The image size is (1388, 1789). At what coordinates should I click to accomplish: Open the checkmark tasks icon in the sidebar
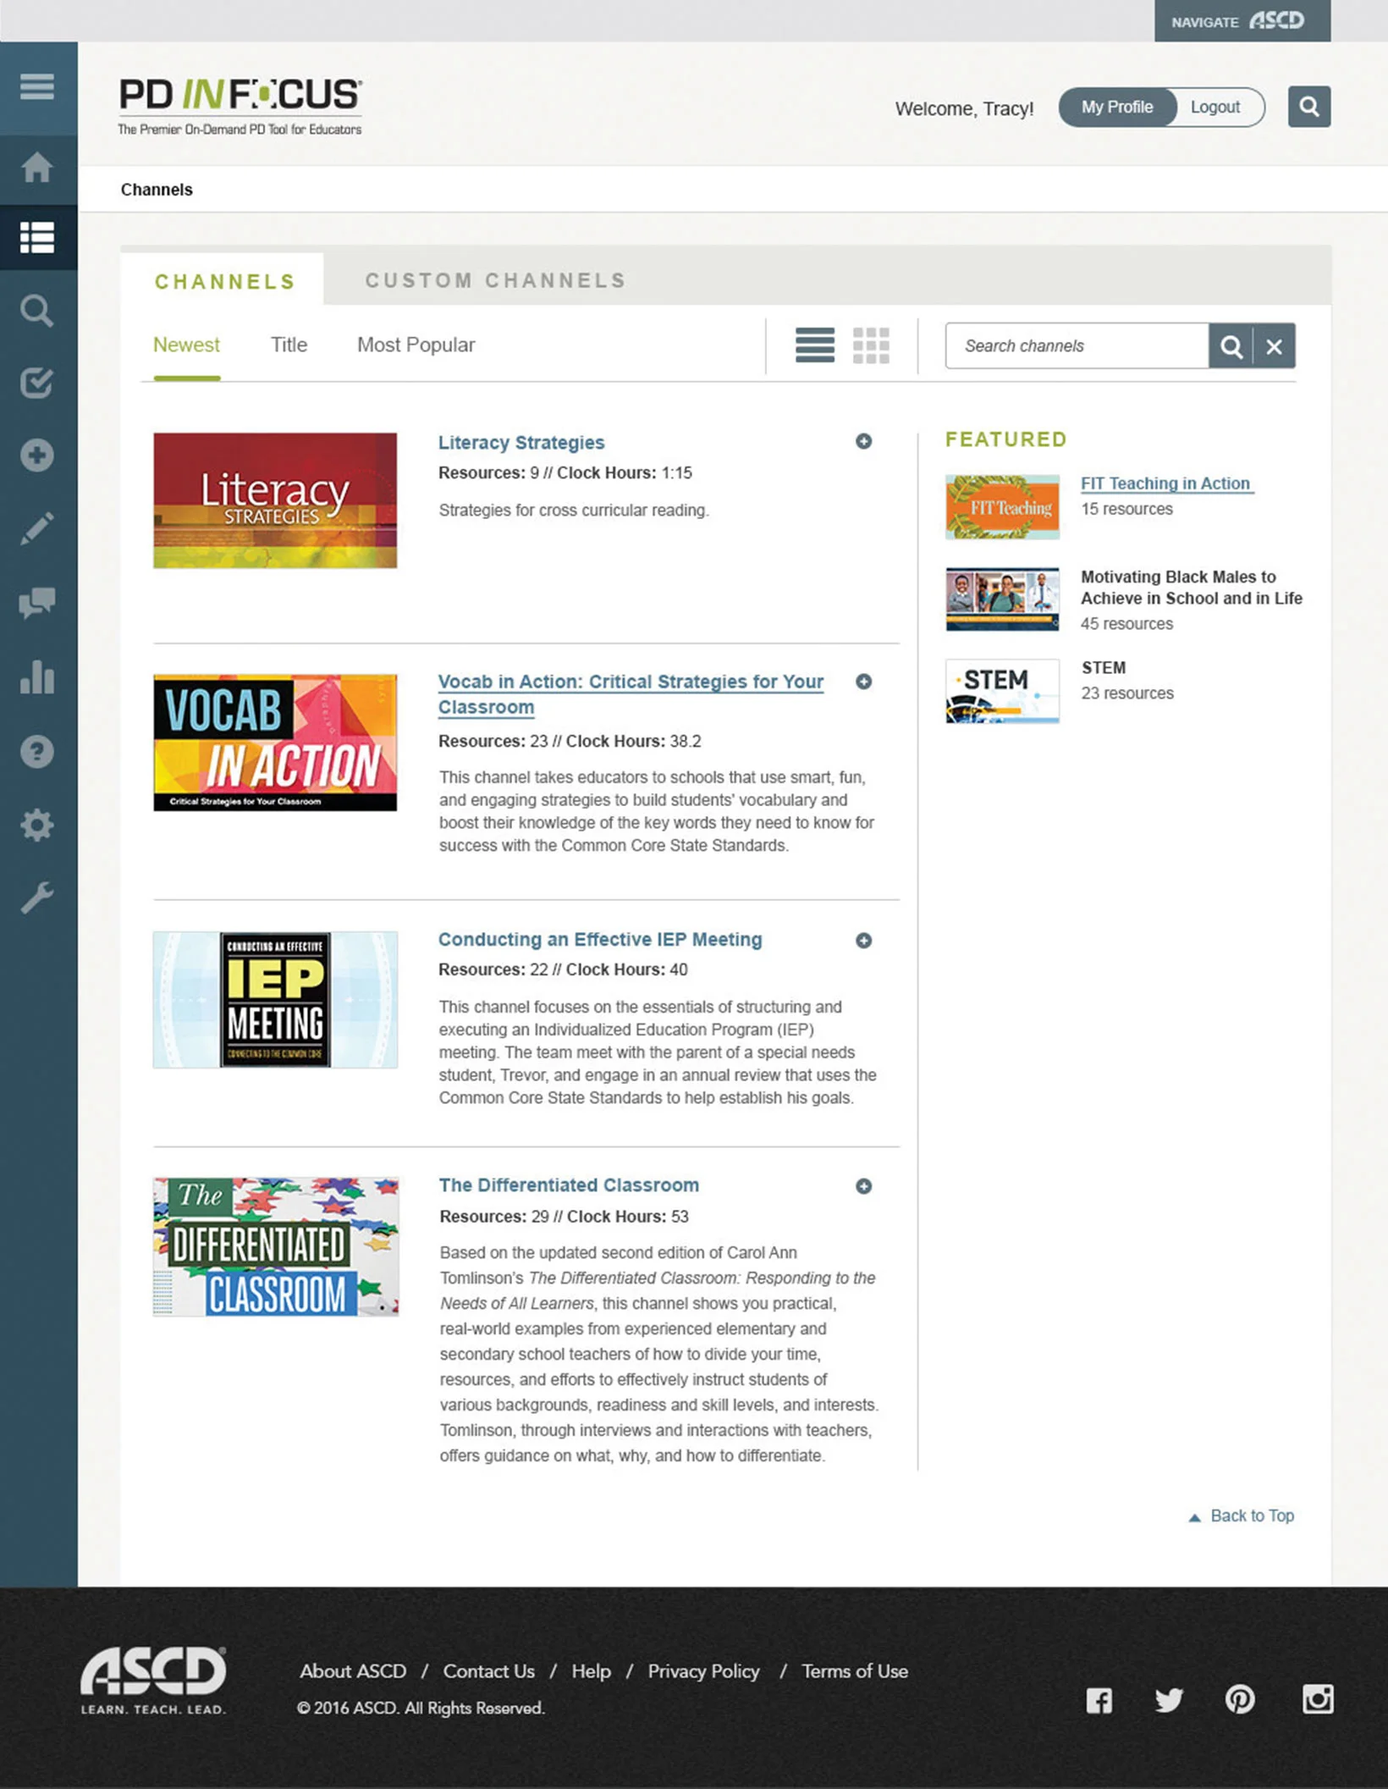pyautogui.click(x=37, y=383)
